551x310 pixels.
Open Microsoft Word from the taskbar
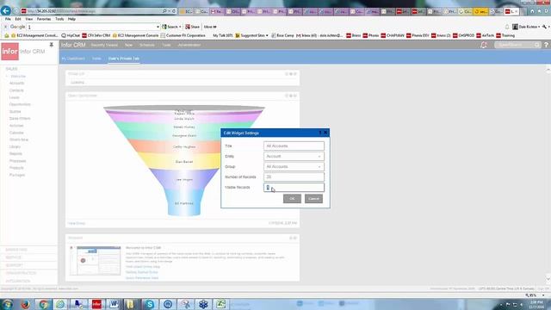tap(114, 304)
